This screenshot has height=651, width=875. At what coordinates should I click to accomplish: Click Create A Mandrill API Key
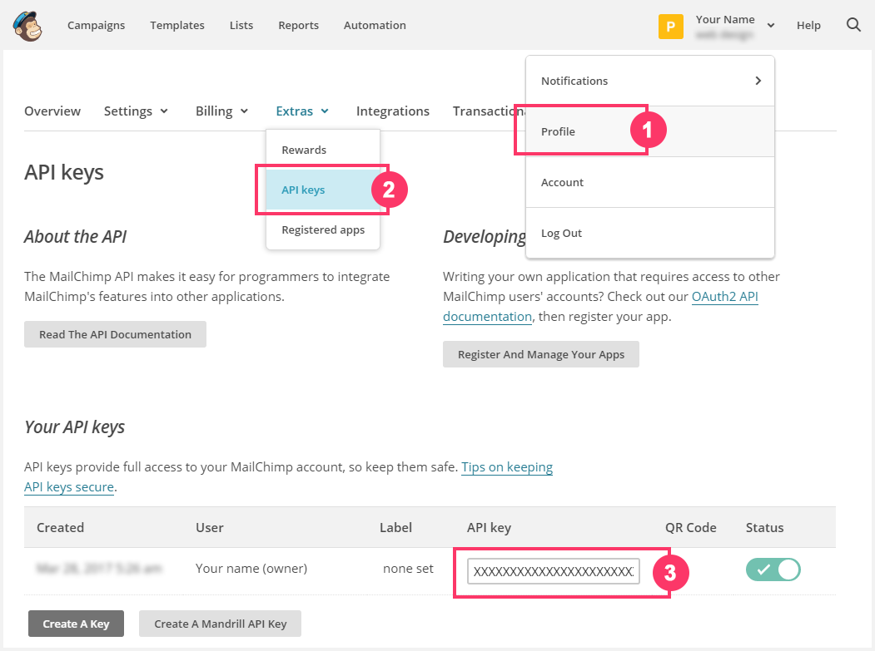[220, 624]
